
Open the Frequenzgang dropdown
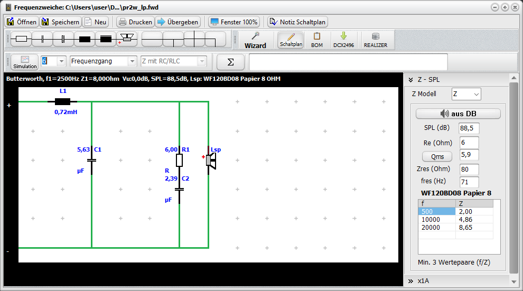pyautogui.click(x=132, y=61)
